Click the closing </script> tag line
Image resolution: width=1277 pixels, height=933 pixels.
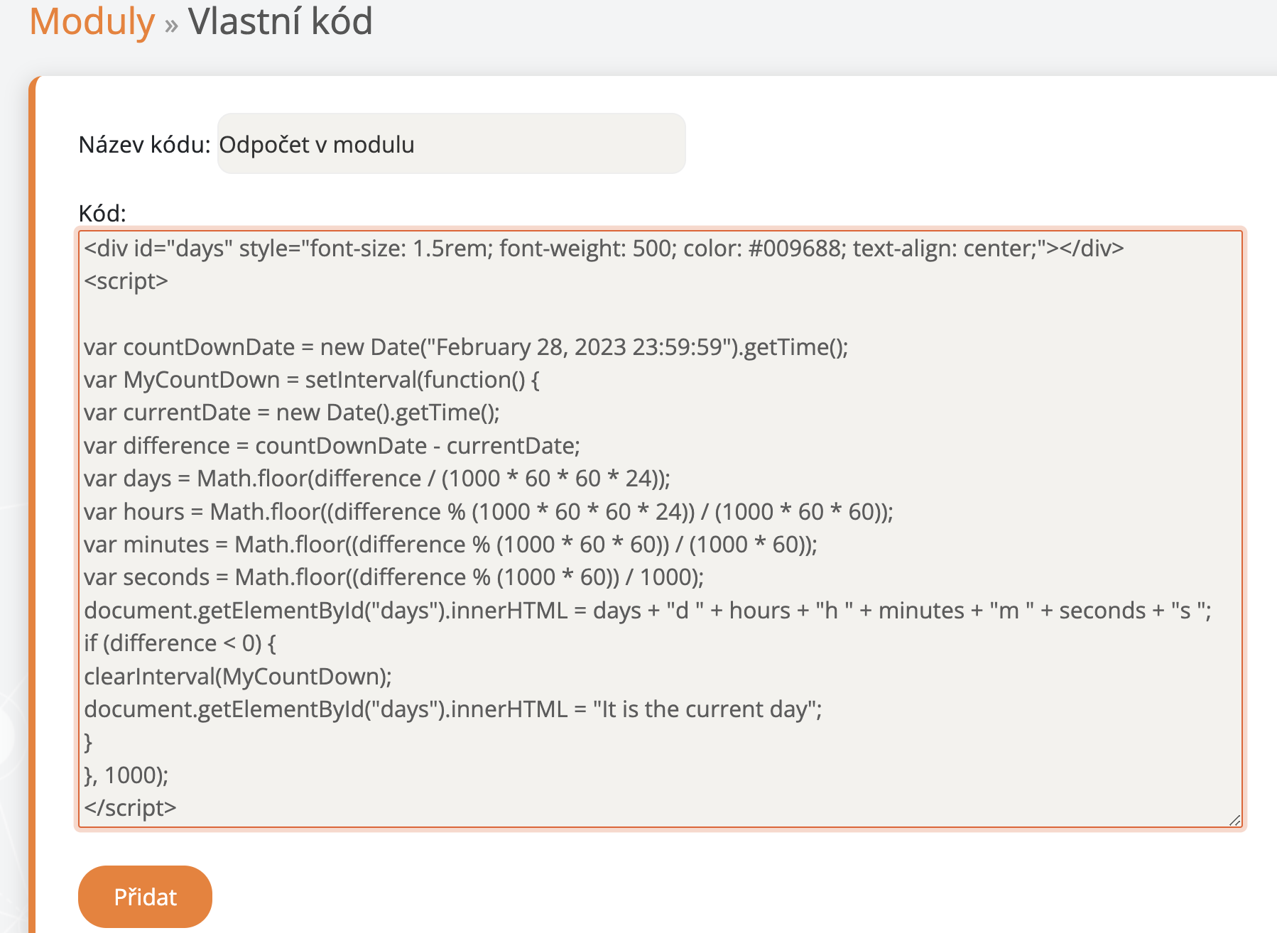click(130, 808)
